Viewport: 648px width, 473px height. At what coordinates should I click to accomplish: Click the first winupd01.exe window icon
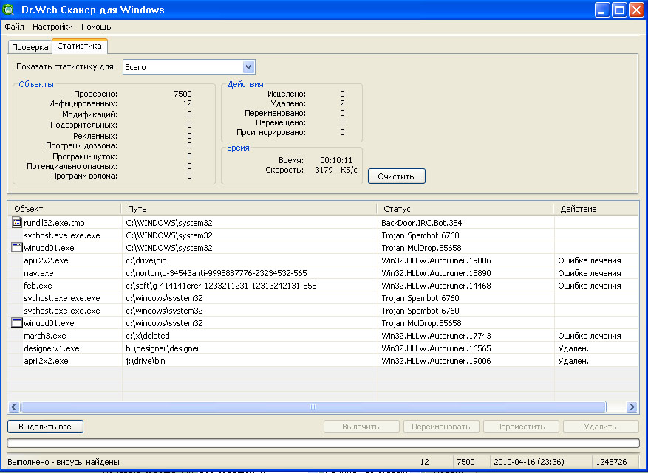click(16, 248)
